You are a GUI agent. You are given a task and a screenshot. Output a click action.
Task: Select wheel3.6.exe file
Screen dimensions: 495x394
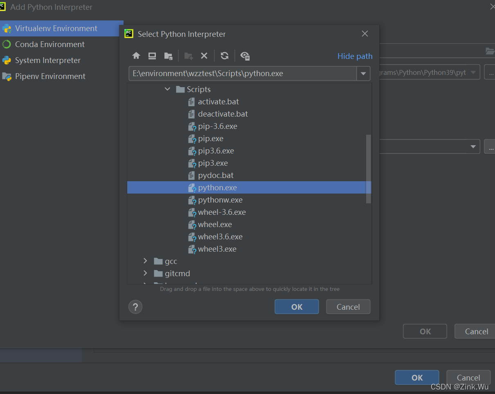[x=220, y=236]
